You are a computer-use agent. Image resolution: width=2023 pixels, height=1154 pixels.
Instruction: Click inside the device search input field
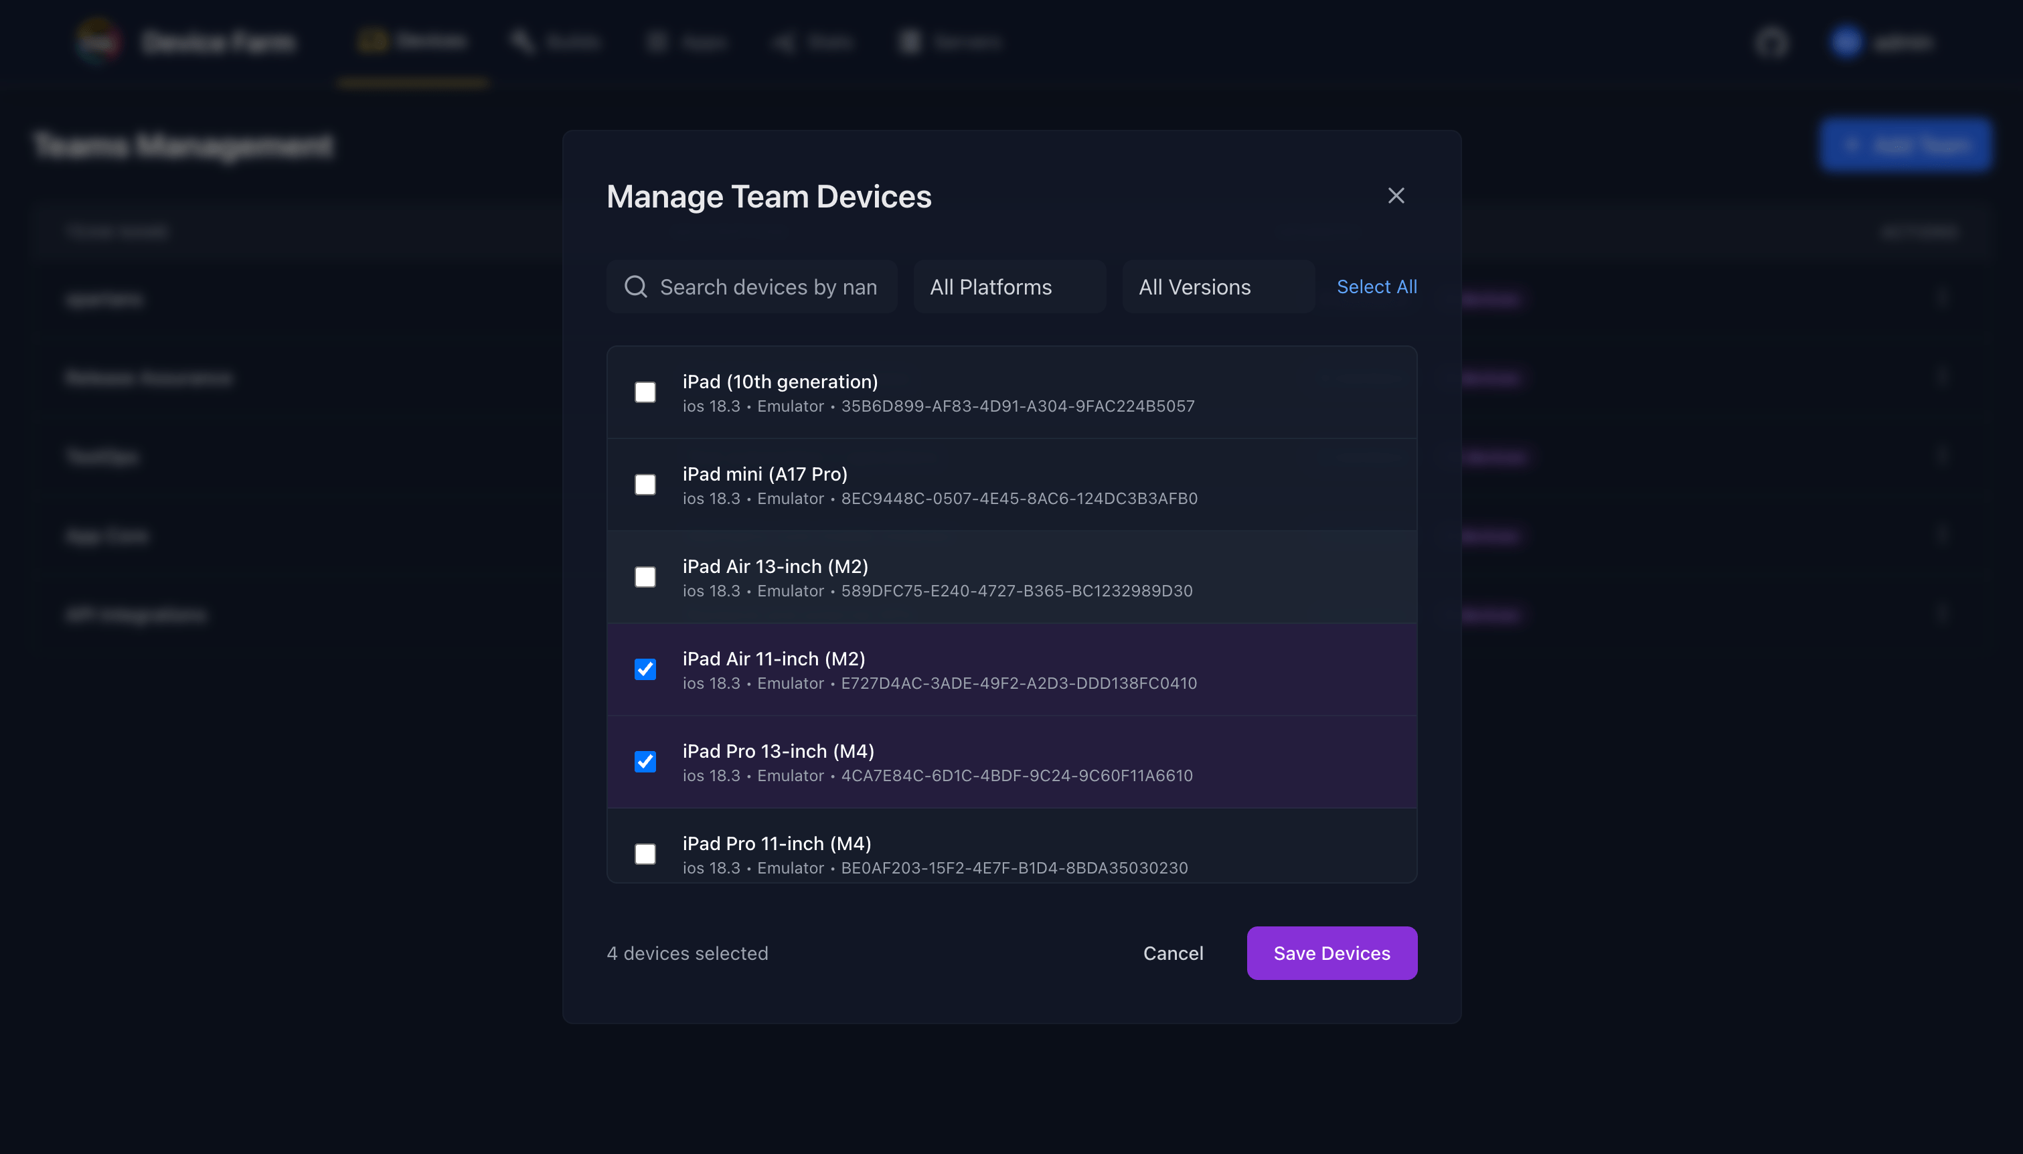(x=760, y=286)
